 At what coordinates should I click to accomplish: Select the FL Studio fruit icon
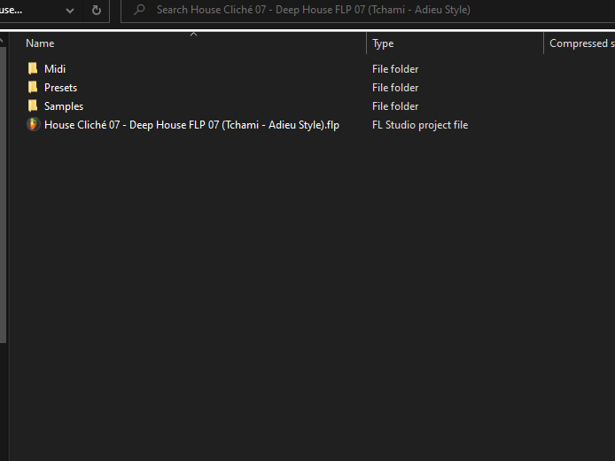pyautogui.click(x=34, y=124)
